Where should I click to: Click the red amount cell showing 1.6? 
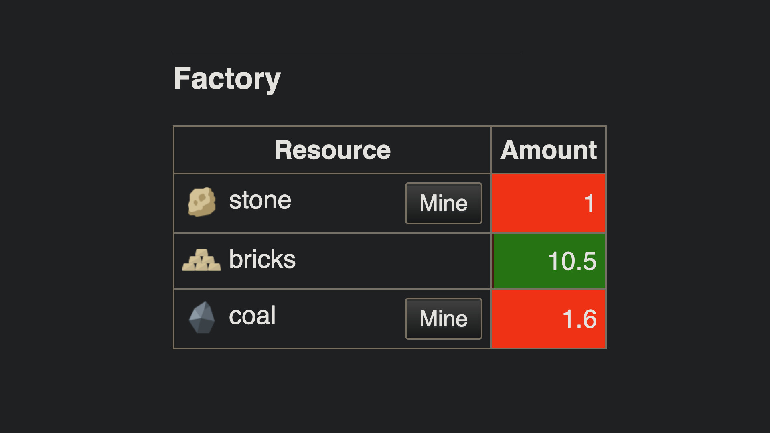549,318
